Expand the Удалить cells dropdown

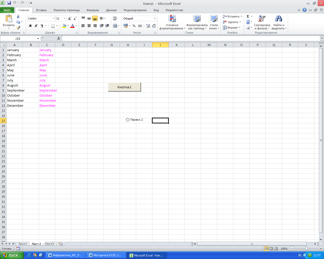240,22
